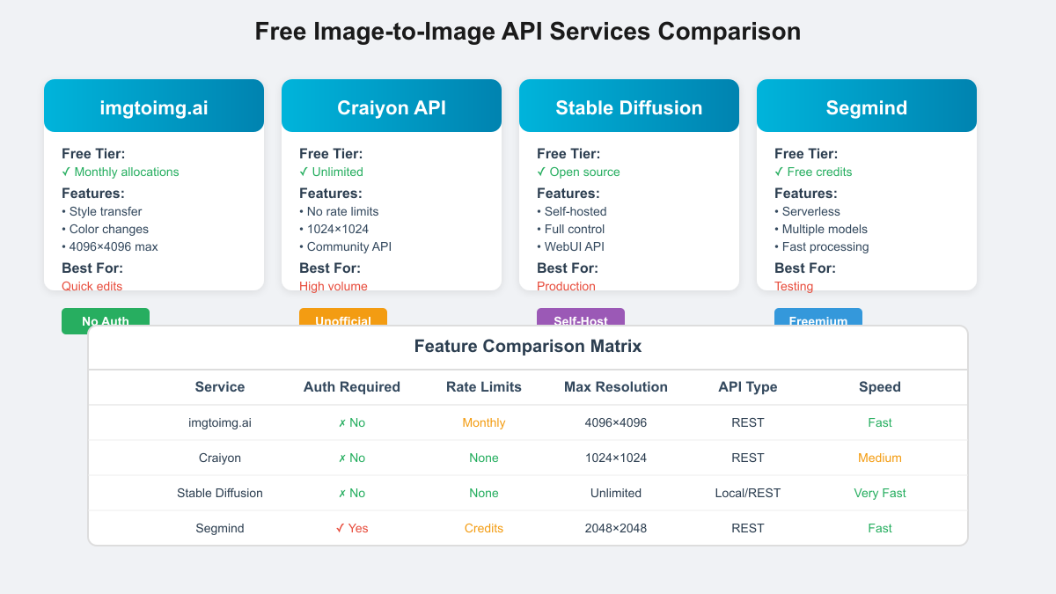Click the Craiyon API card header

pos(392,106)
